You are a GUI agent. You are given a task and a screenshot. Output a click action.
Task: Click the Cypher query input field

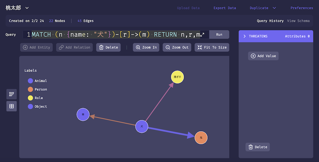click(116, 35)
